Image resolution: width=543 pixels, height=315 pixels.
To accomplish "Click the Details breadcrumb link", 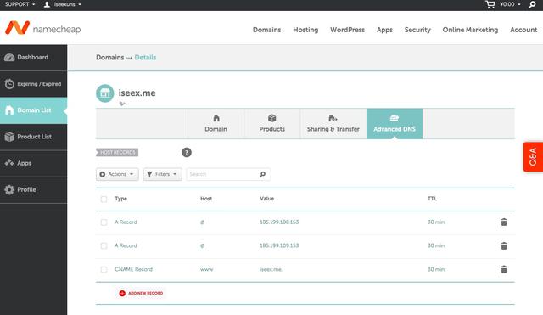I will 145,58.
